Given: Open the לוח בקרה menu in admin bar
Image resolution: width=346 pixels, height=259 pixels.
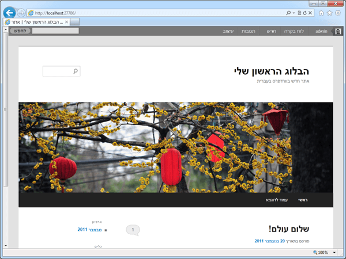Looking at the screenshot, I should (x=294, y=31).
